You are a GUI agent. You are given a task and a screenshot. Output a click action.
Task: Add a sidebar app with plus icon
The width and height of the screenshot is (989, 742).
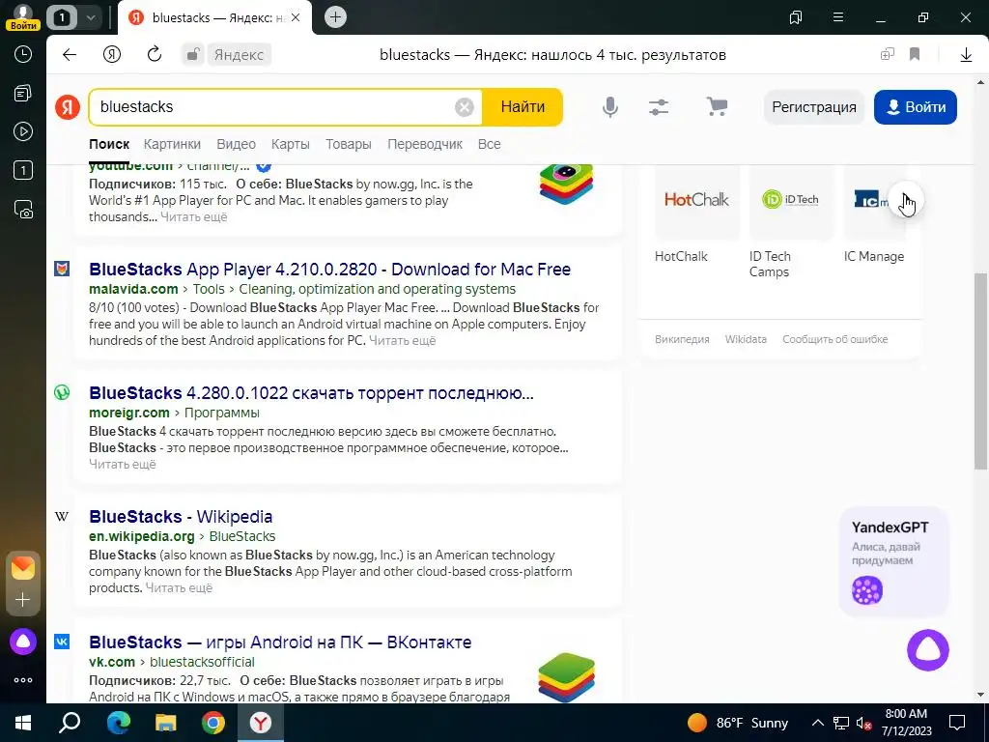pyautogui.click(x=23, y=599)
